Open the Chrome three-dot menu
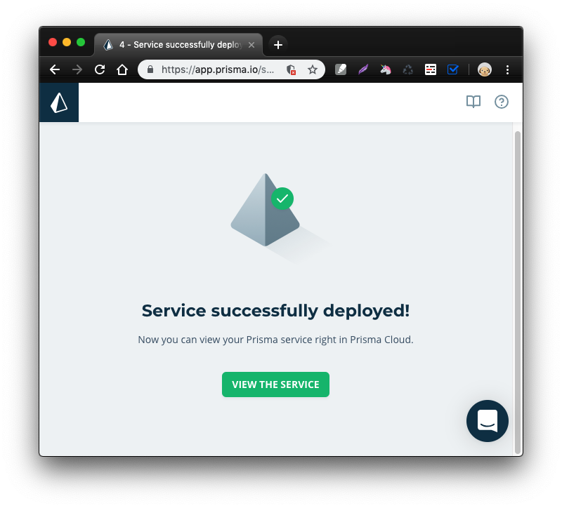 point(508,69)
